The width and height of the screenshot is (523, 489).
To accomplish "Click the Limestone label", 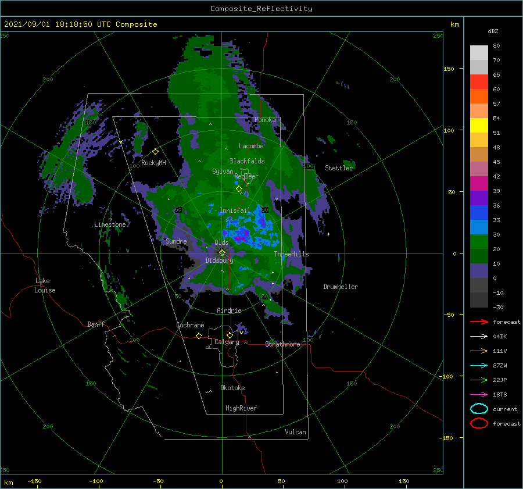I will point(110,224).
